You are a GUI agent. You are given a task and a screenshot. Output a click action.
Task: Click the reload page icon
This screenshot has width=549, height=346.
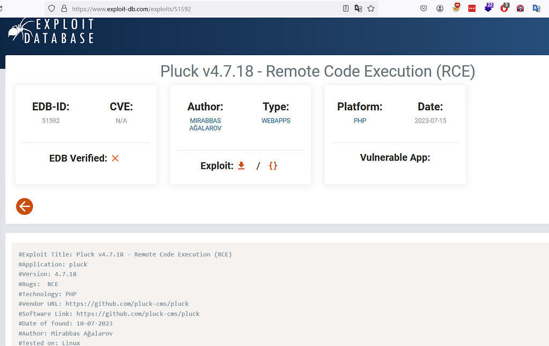click(x=1, y=9)
